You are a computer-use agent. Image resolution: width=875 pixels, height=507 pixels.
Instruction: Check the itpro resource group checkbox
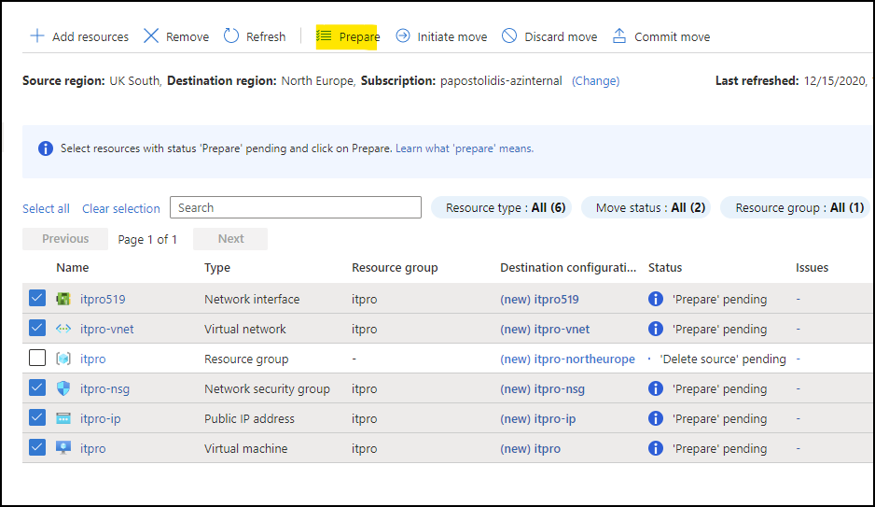(37, 359)
